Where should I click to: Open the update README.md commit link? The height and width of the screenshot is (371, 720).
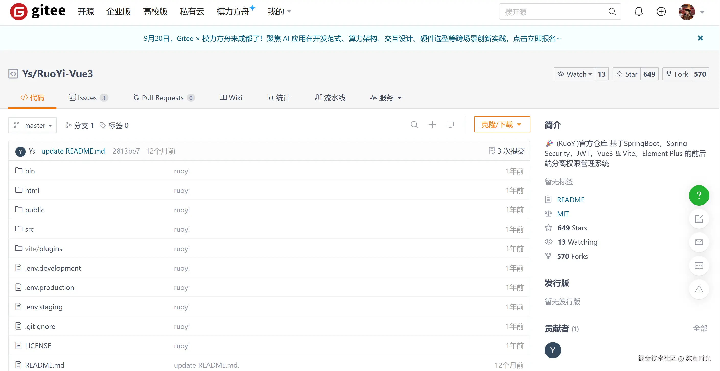(74, 151)
